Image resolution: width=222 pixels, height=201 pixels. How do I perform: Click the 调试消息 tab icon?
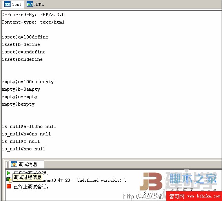pyautogui.click(x=14, y=164)
